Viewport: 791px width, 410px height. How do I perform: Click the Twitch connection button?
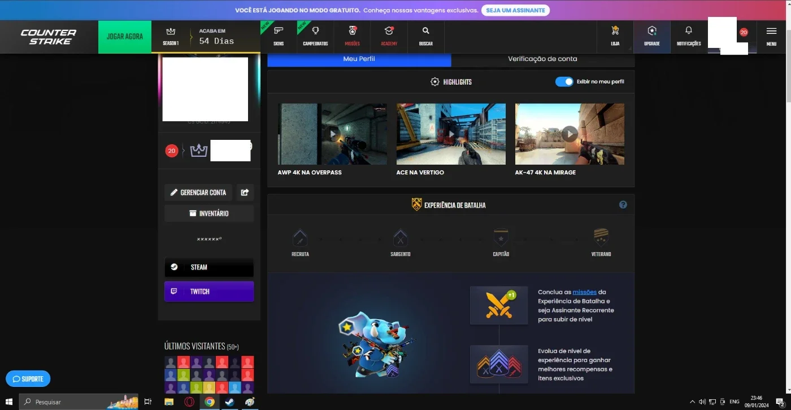coord(209,292)
